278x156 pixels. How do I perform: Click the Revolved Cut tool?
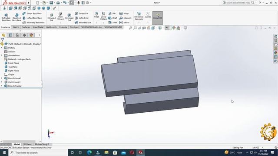pyautogui.click(x=69, y=17)
